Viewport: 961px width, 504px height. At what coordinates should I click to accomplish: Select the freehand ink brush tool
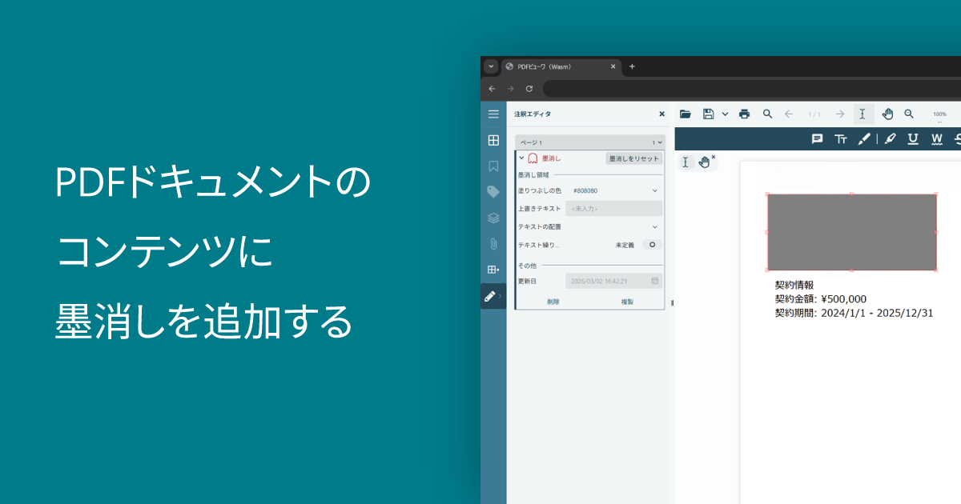[x=866, y=138]
